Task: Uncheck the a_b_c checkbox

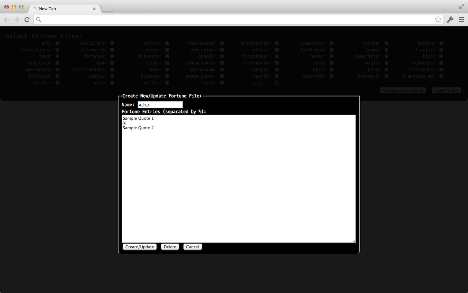Action: tap(277, 83)
